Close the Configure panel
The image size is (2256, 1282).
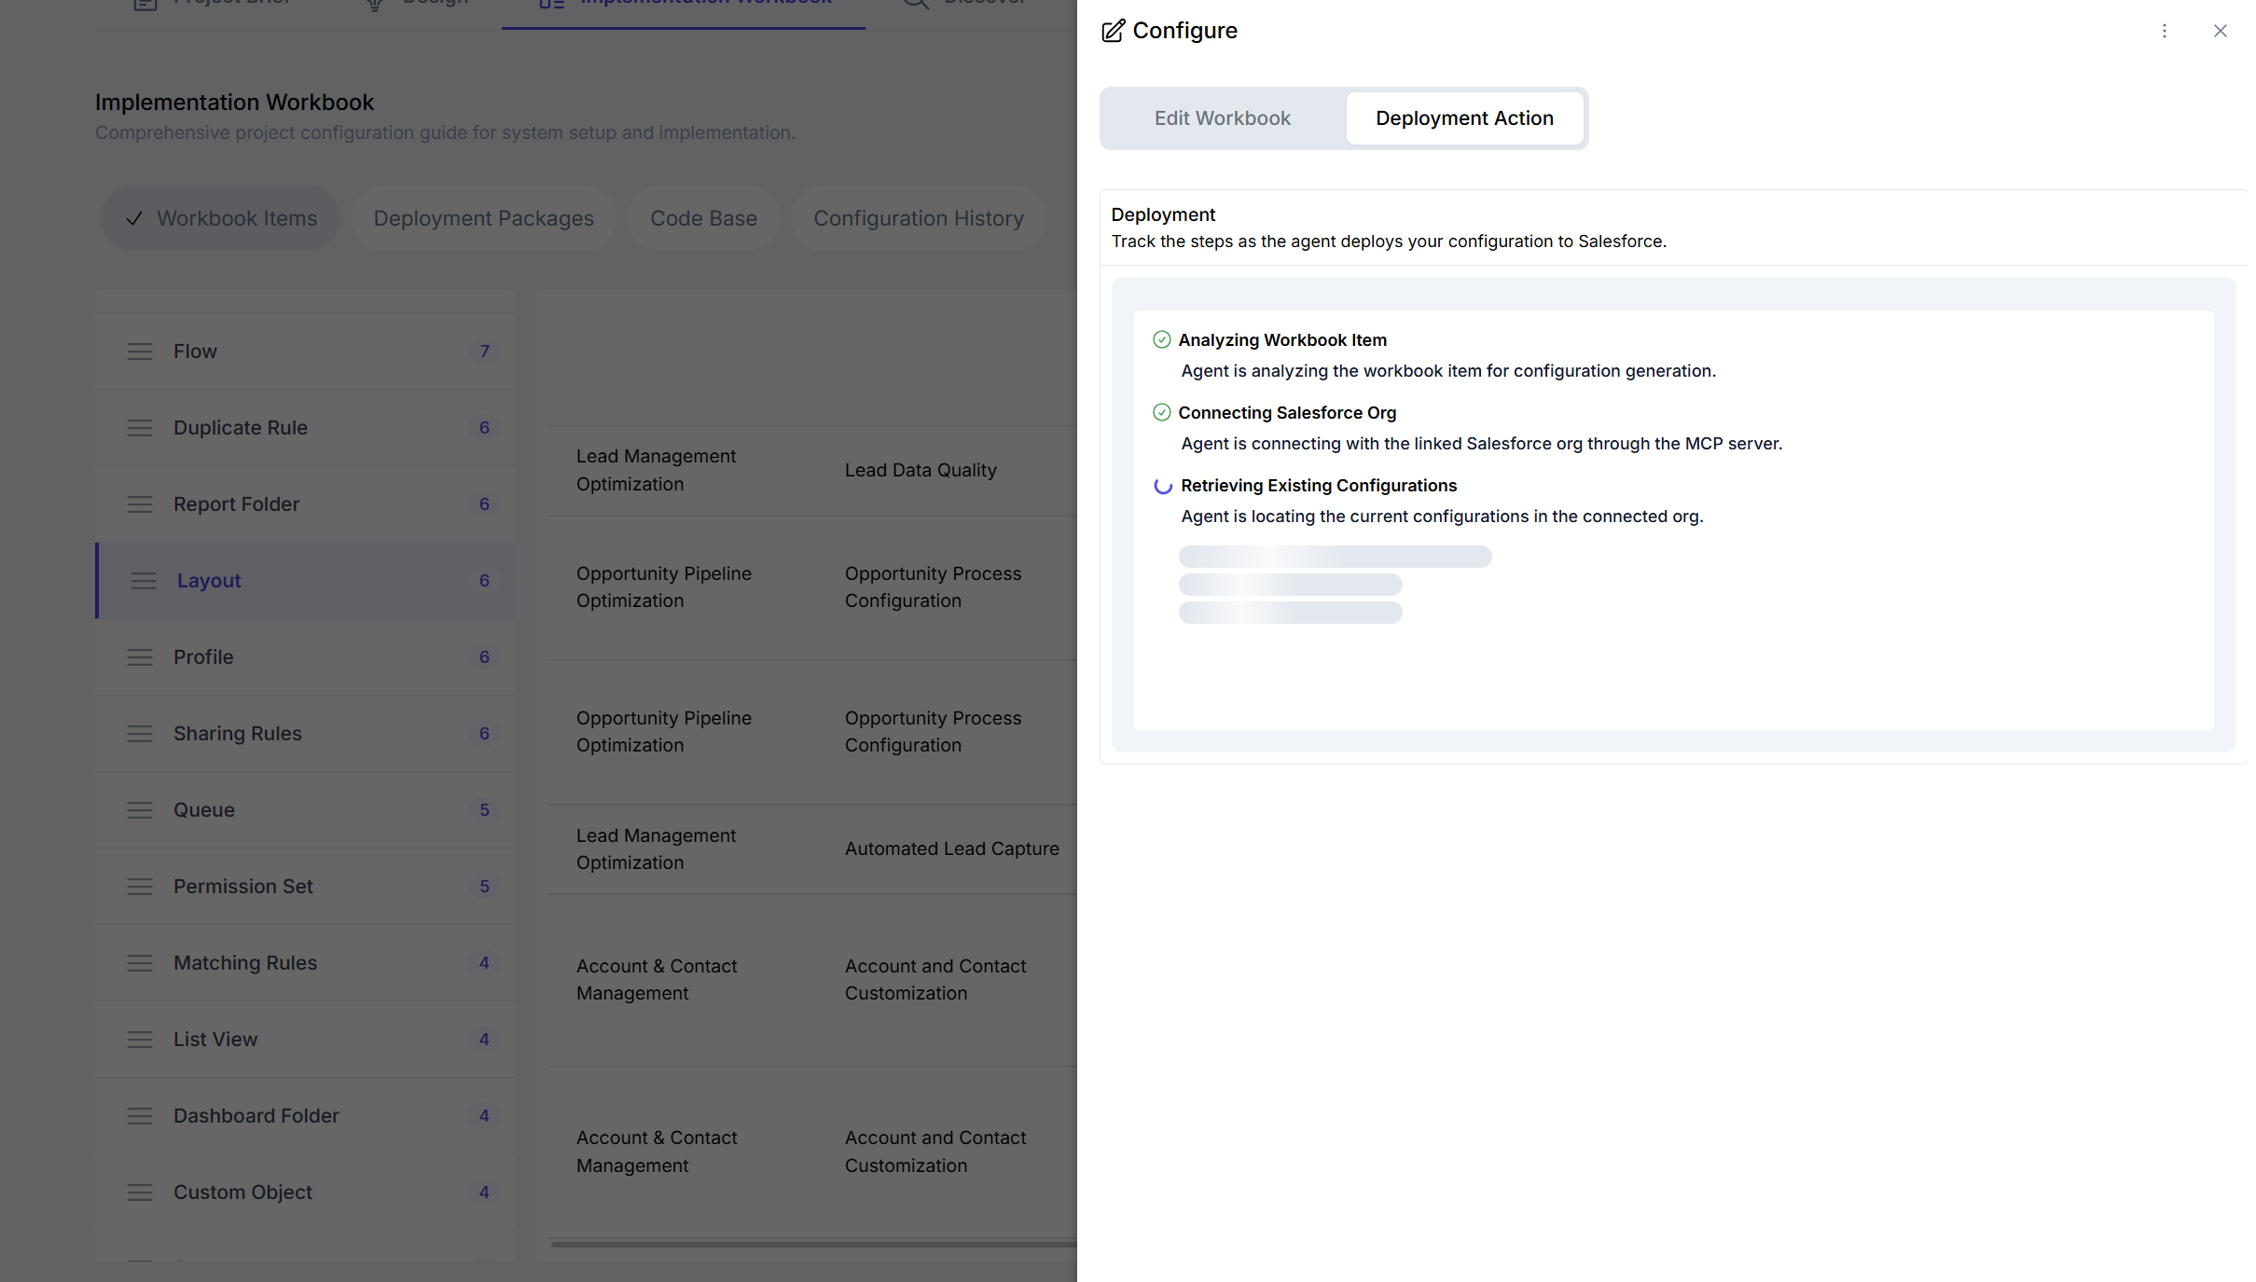pyautogui.click(x=2220, y=31)
